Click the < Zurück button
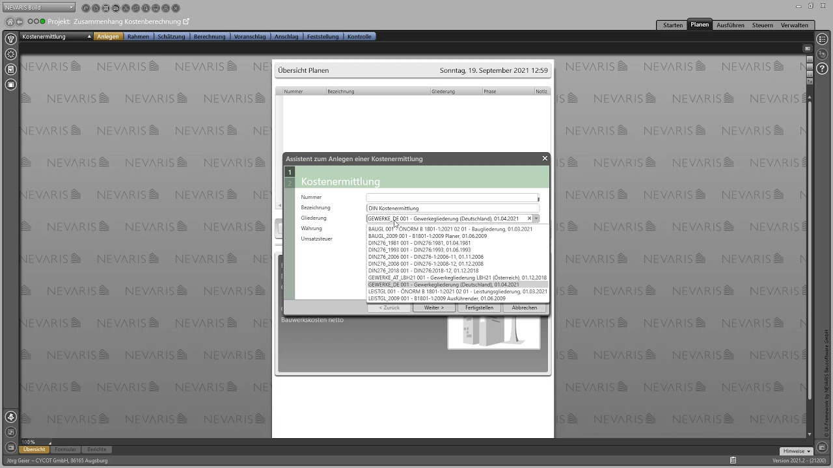 (389, 307)
